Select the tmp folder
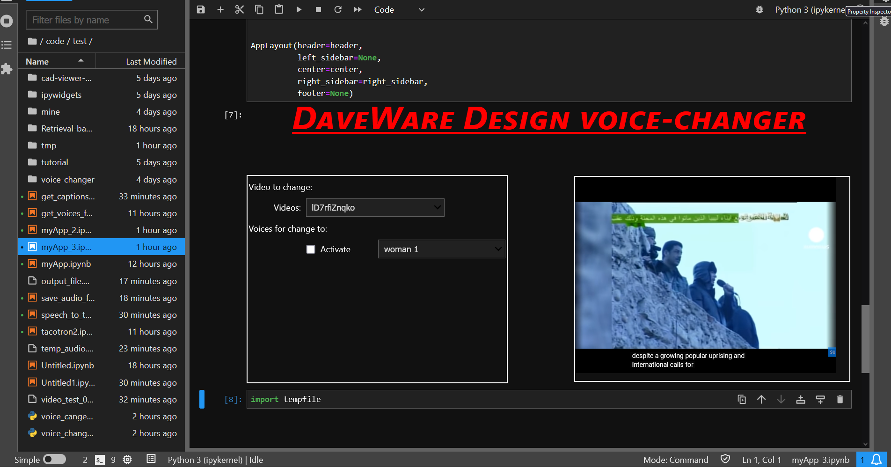Image resolution: width=891 pixels, height=468 pixels. [x=101, y=146]
